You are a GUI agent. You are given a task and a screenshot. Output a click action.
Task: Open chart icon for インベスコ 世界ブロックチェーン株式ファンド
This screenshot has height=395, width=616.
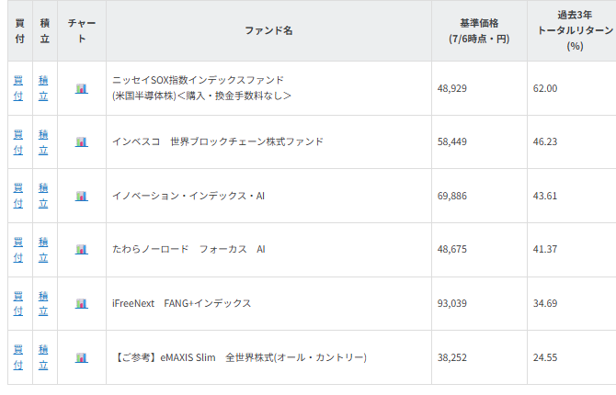(x=82, y=141)
